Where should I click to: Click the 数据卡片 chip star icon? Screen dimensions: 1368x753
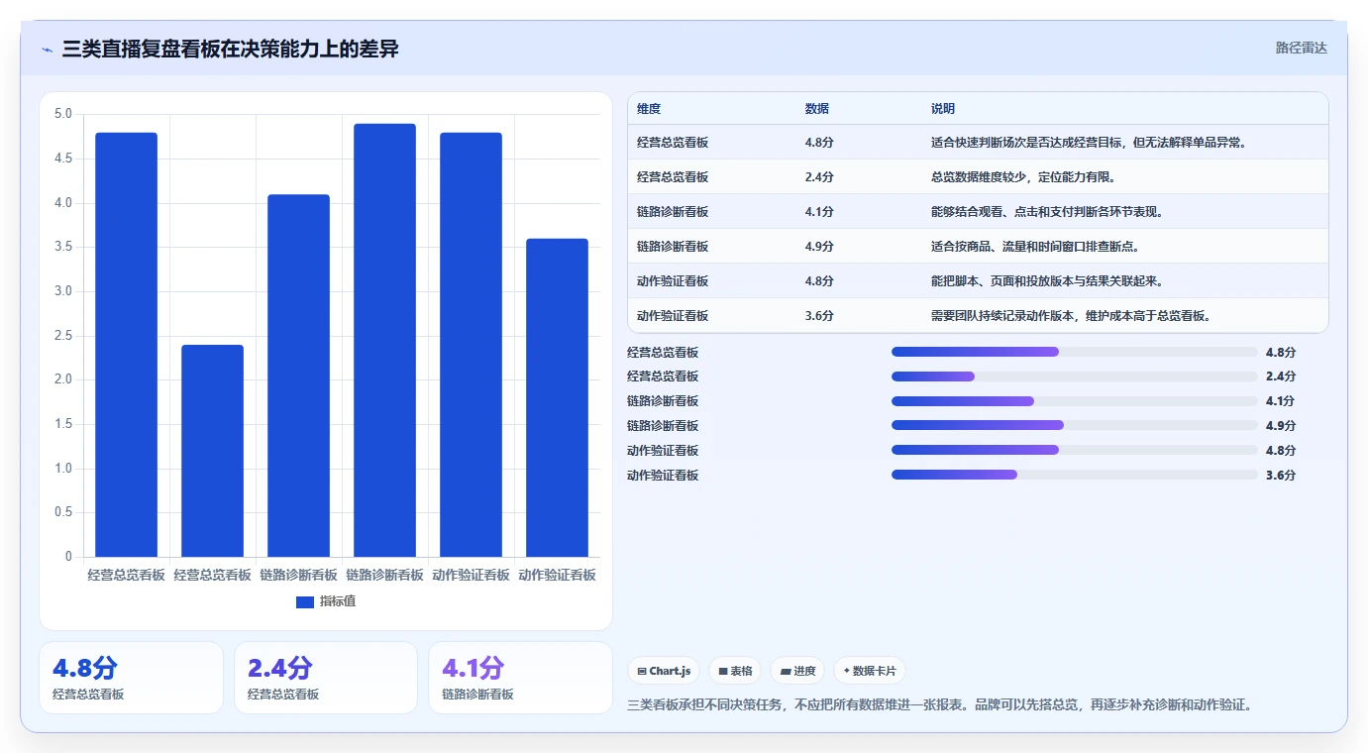tap(846, 671)
